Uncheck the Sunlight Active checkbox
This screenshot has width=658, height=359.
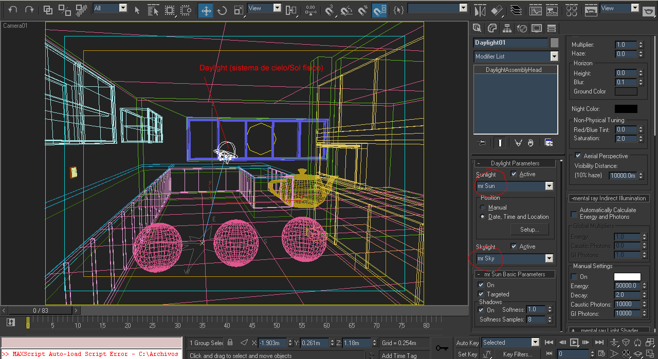[514, 174]
